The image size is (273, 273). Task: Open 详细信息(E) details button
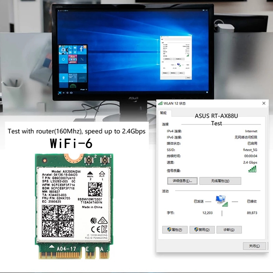click(x=183, y=181)
